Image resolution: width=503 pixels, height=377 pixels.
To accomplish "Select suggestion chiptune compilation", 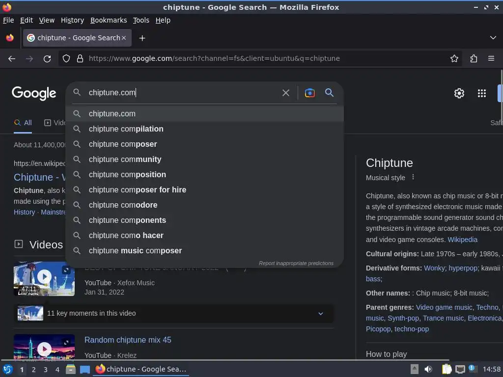I will point(205,129).
